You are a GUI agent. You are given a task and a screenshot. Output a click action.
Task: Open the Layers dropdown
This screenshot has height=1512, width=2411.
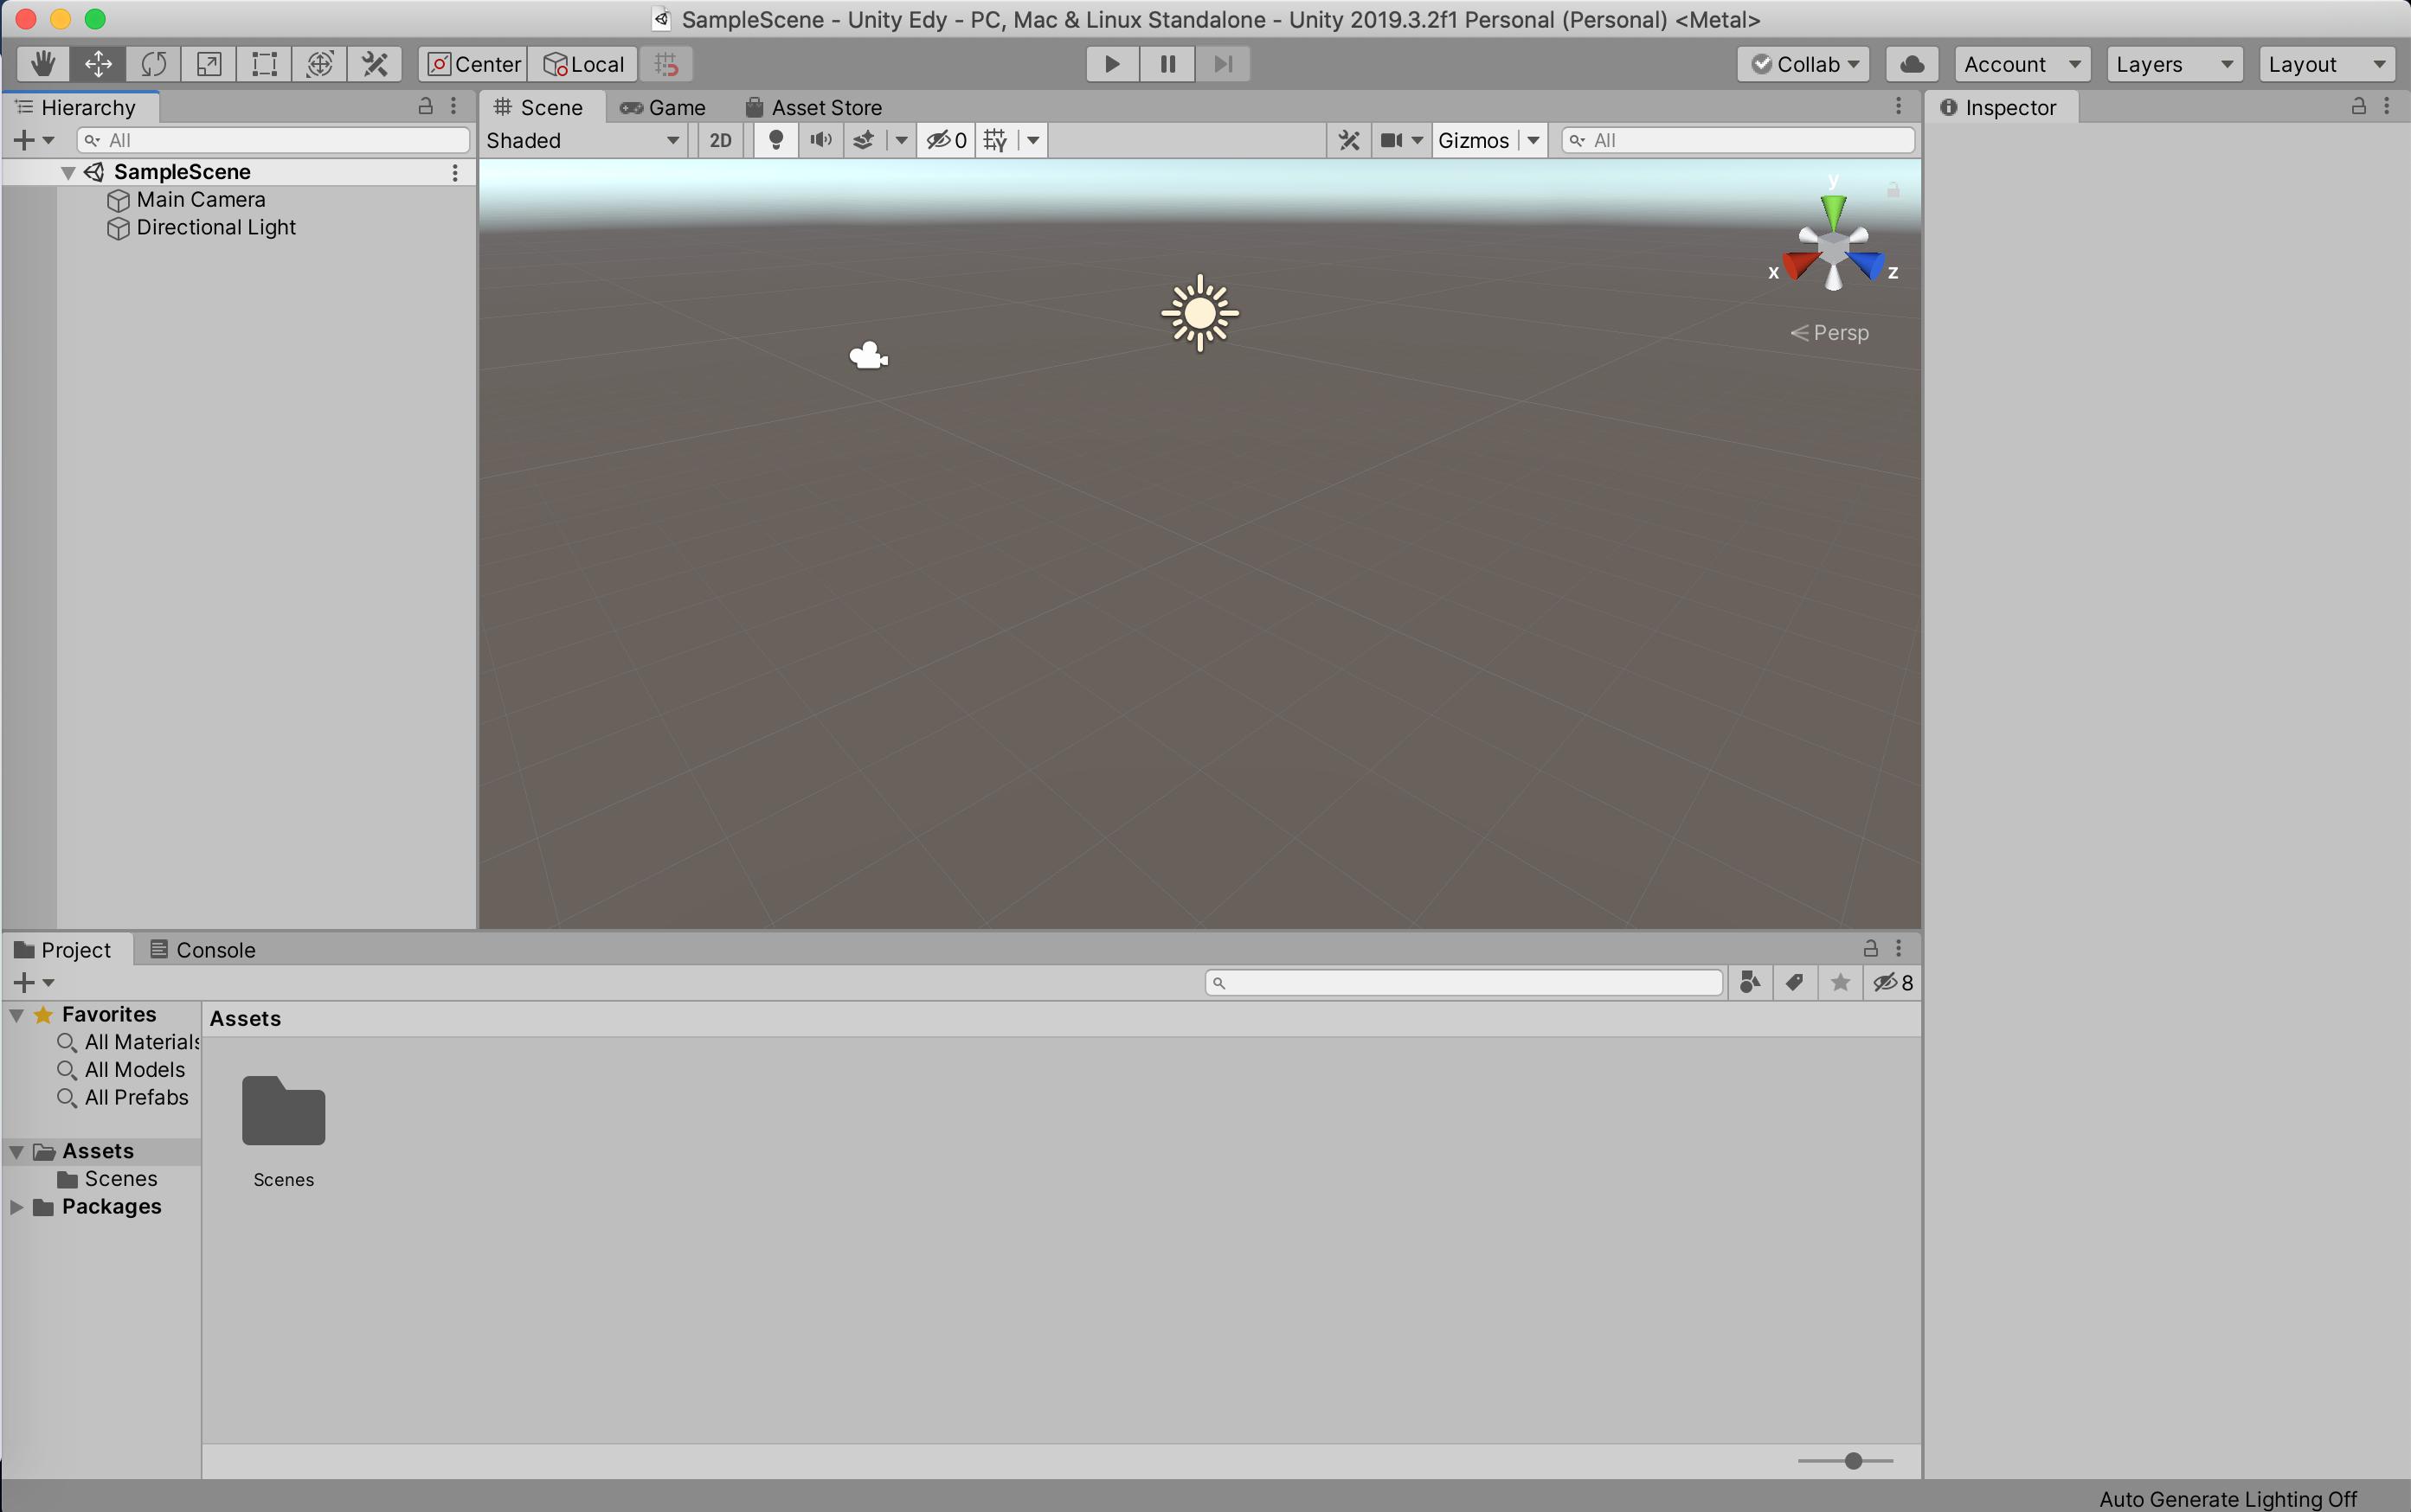pyautogui.click(x=2173, y=64)
